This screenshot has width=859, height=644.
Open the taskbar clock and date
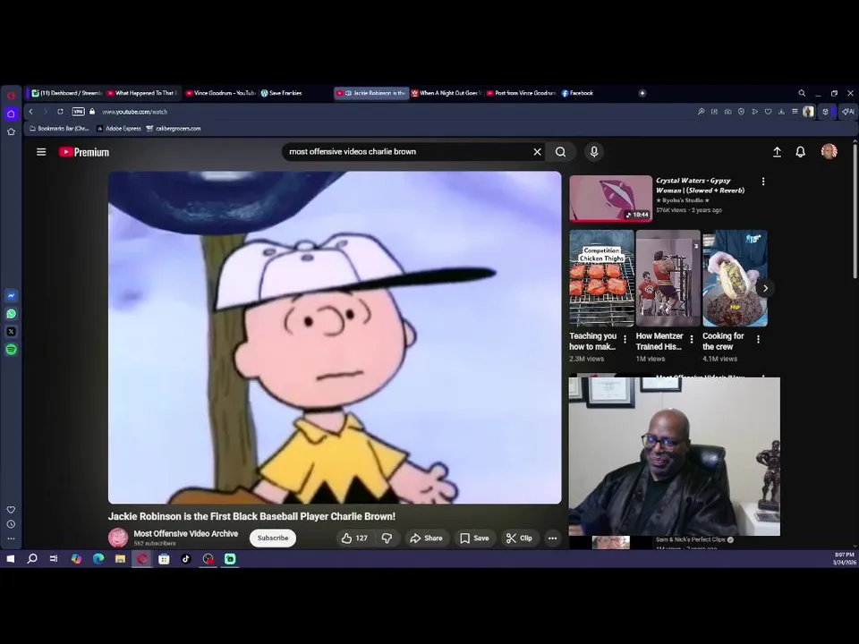click(x=844, y=559)
